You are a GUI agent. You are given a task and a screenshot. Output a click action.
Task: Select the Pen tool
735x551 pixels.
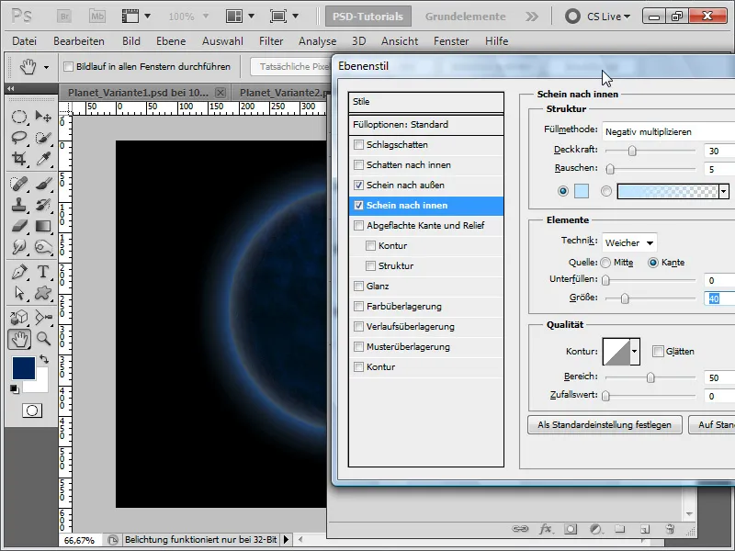18,271
